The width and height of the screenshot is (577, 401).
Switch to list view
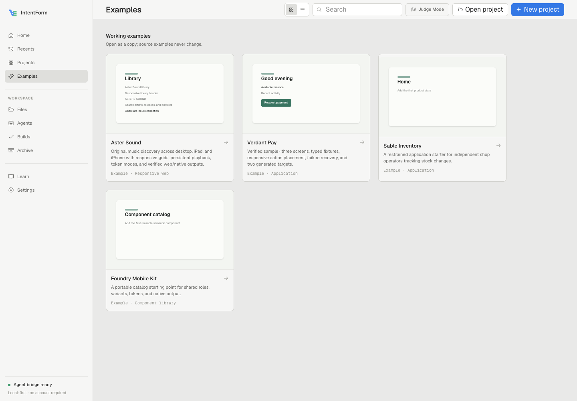click(x=303, y=10)
